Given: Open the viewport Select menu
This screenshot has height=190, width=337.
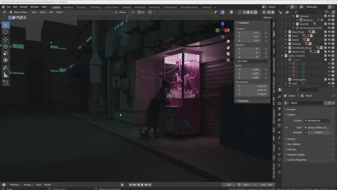Looking at the screenshot, I should [x=43, y=12].
